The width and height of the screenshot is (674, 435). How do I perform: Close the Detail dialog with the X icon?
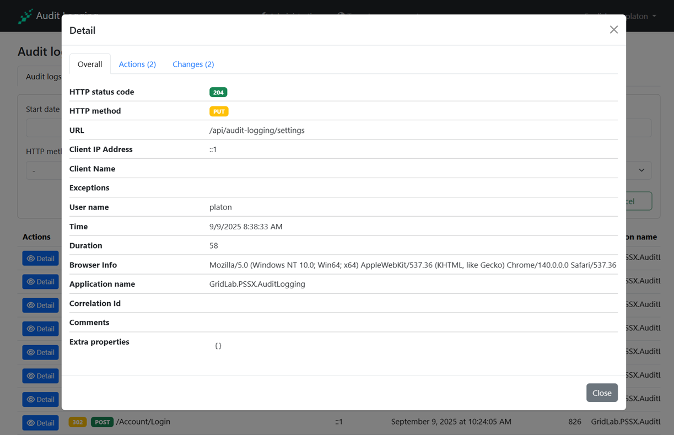pyautogui.click(x=613, y=30)
